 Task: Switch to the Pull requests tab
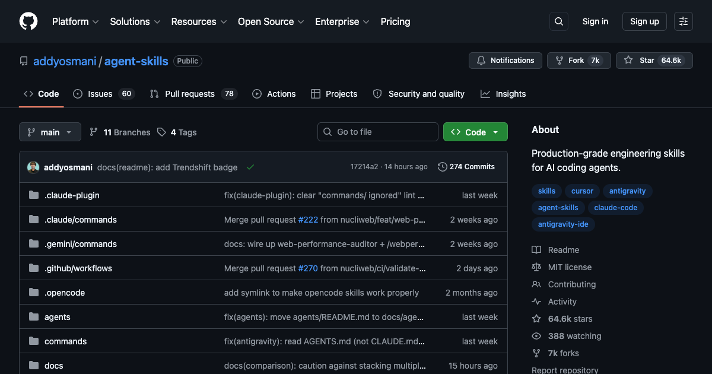pos(193,94)
